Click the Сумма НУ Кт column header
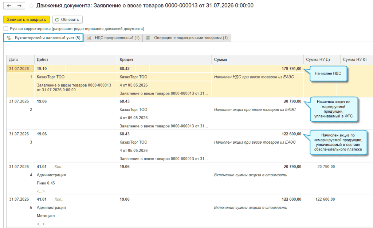 click(357, 60)
